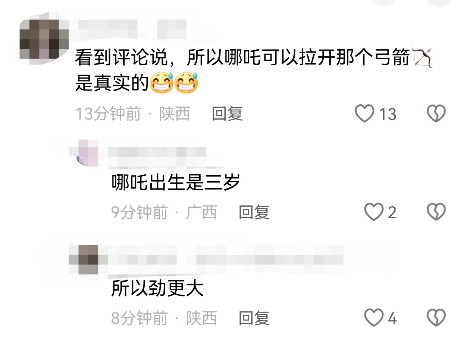Select reply text 所以劲更大
The image size is (470, 339).
click(x=157, y=288)
